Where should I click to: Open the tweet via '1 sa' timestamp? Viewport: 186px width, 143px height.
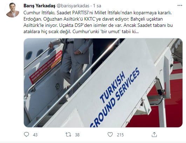(97, 6)
